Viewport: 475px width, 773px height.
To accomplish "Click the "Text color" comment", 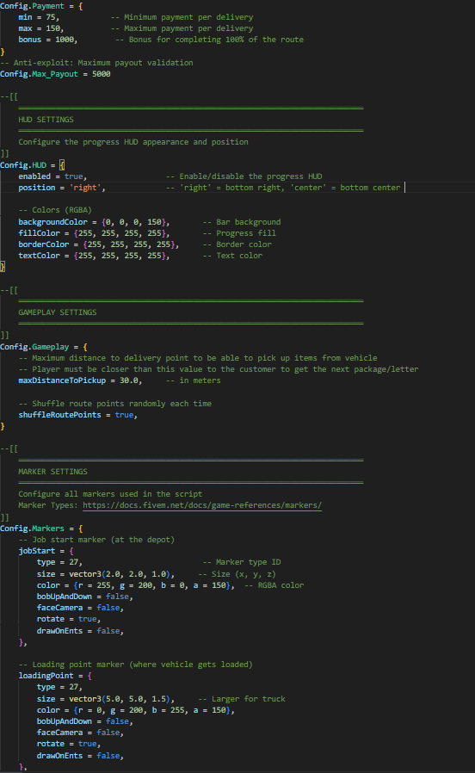I will (x=232, y=256).
